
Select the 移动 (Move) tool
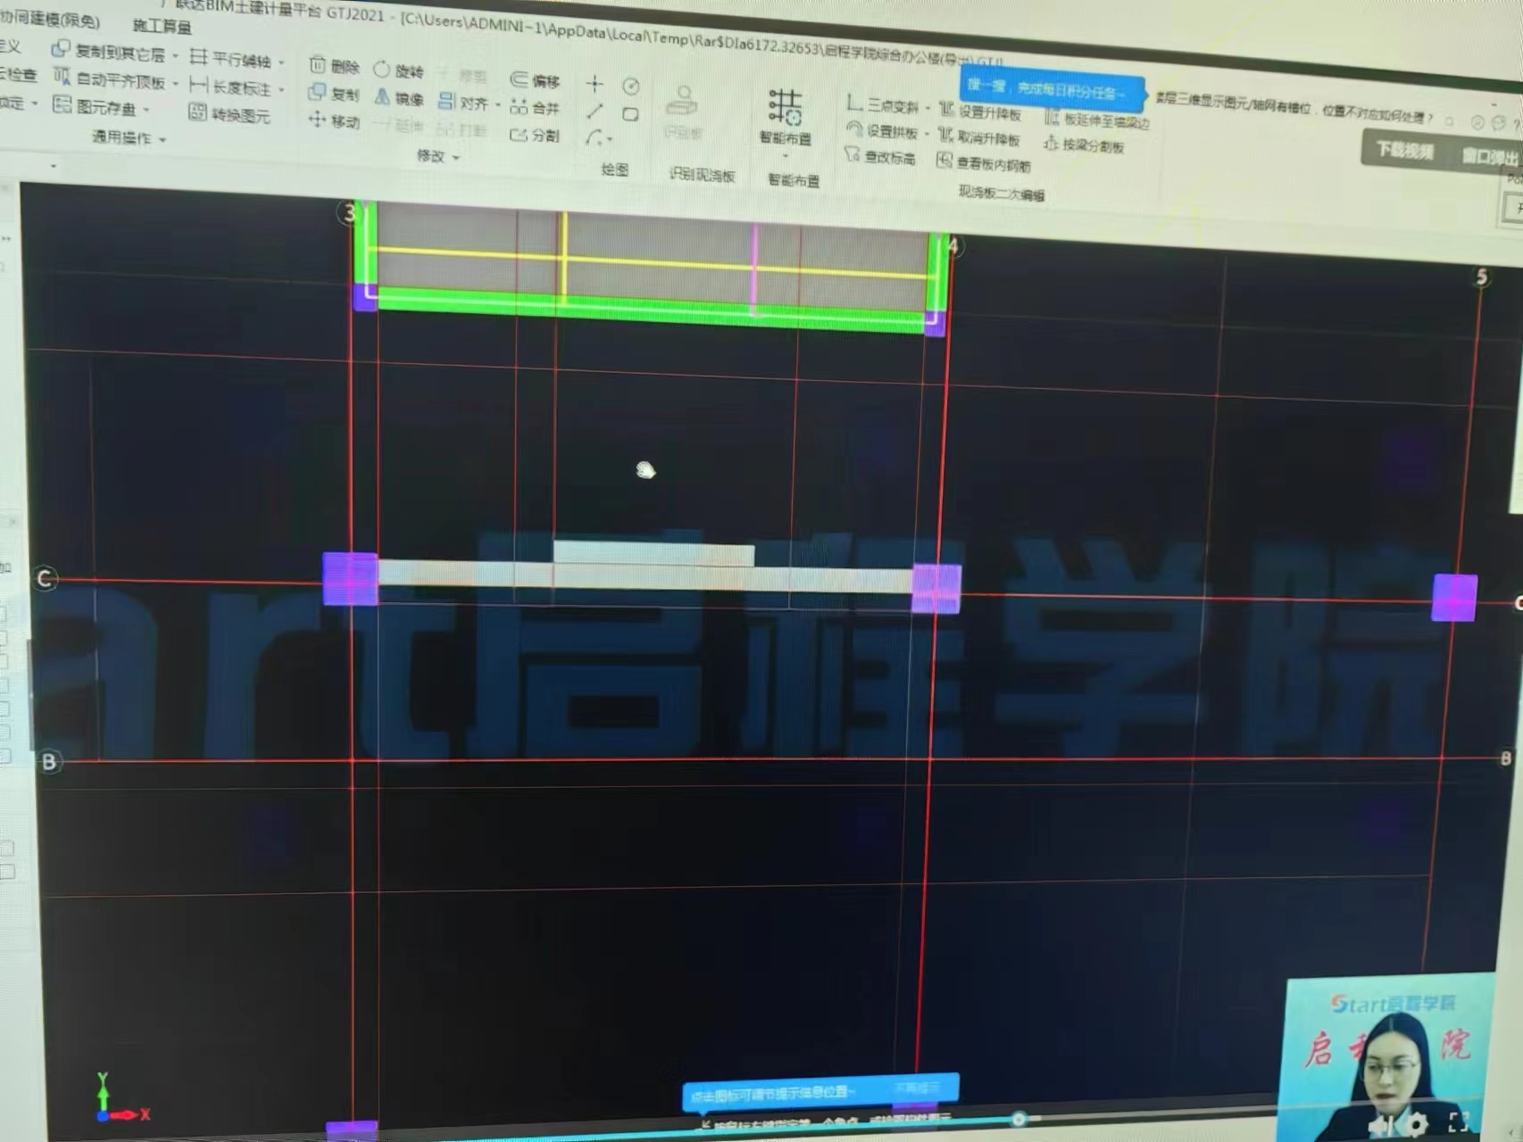click(333, 120)
